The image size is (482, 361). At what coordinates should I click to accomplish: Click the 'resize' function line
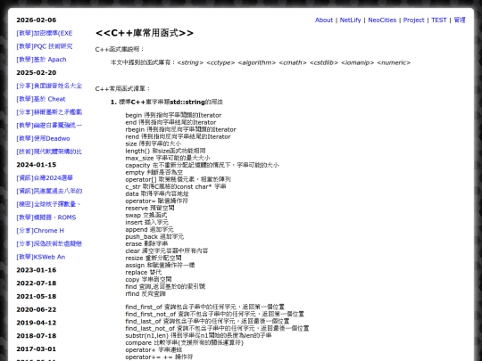[154, 258]
